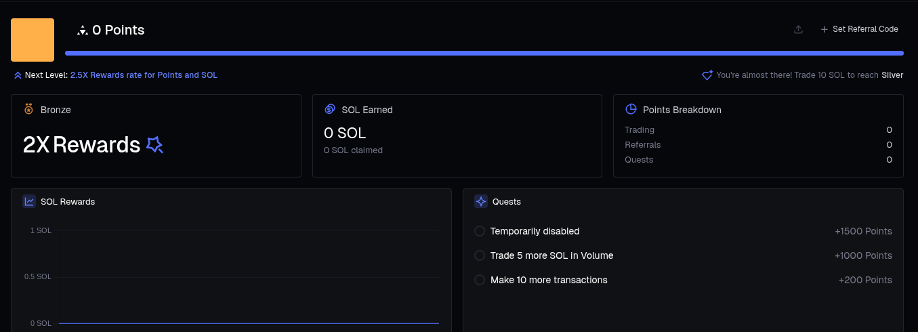Click the Trading row in Points Breakdown
Screen dimensions: 918x332
click(x=757, y=130)
